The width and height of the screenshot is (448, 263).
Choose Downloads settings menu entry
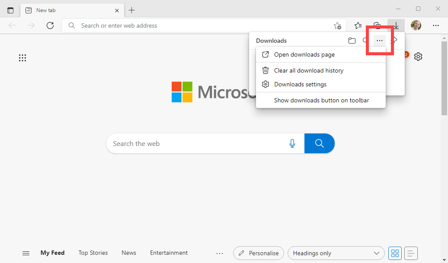click(x=320, y=85)
